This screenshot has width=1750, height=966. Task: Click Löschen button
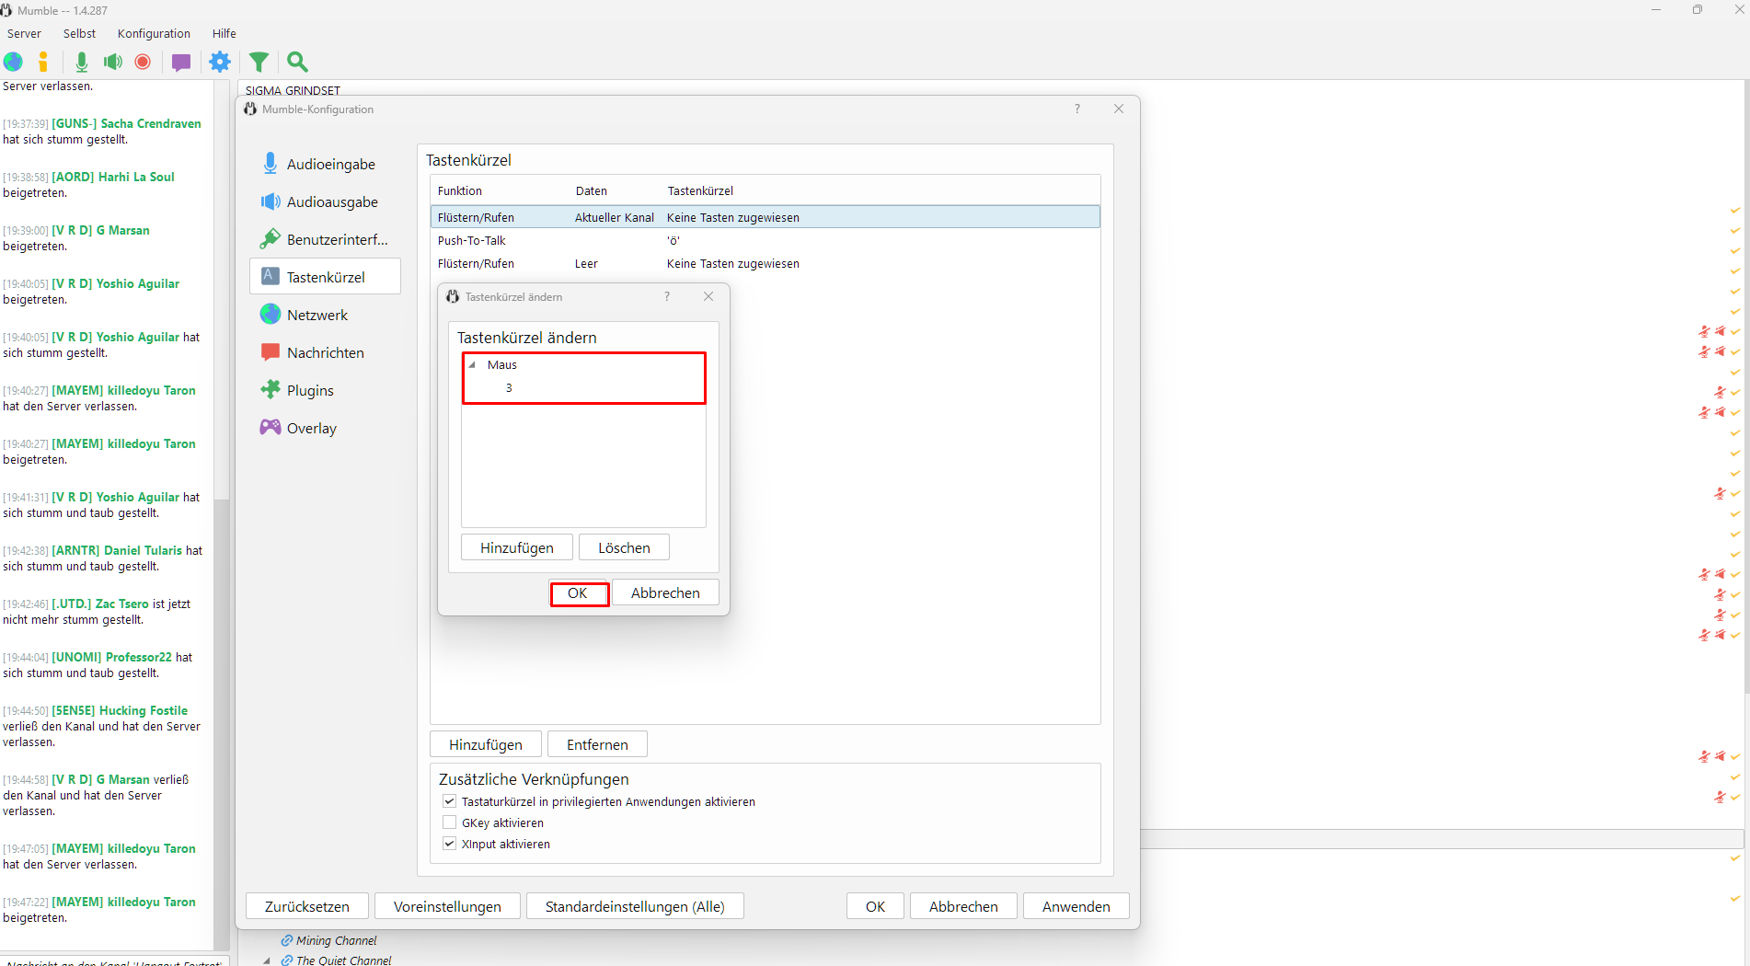(624, 547)
